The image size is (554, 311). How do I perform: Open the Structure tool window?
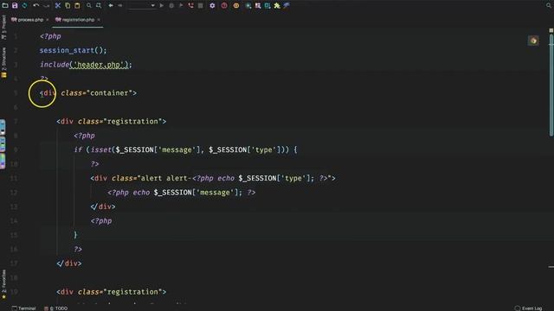[3, 62]
